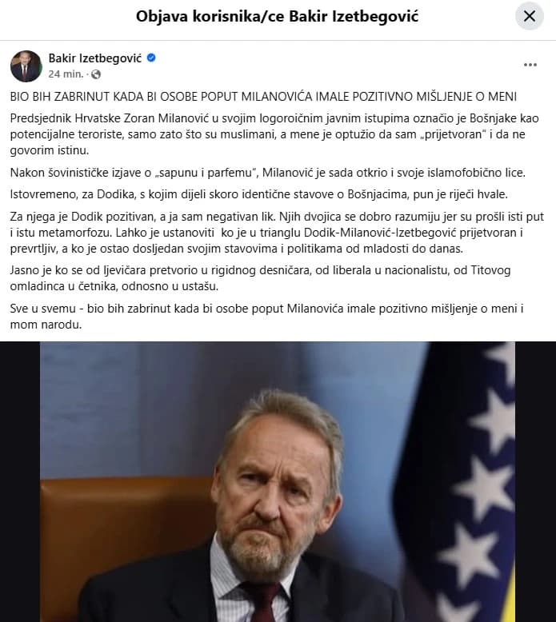Viewport: 556px width, 622px height.
Task: Click the paragraph starting "Za njega je Dodik"
Action: (x=277, y=233)
